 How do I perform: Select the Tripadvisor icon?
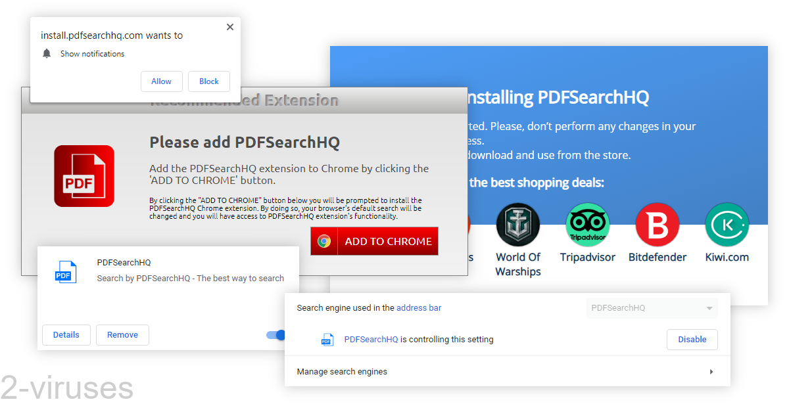tap(587, 223)
